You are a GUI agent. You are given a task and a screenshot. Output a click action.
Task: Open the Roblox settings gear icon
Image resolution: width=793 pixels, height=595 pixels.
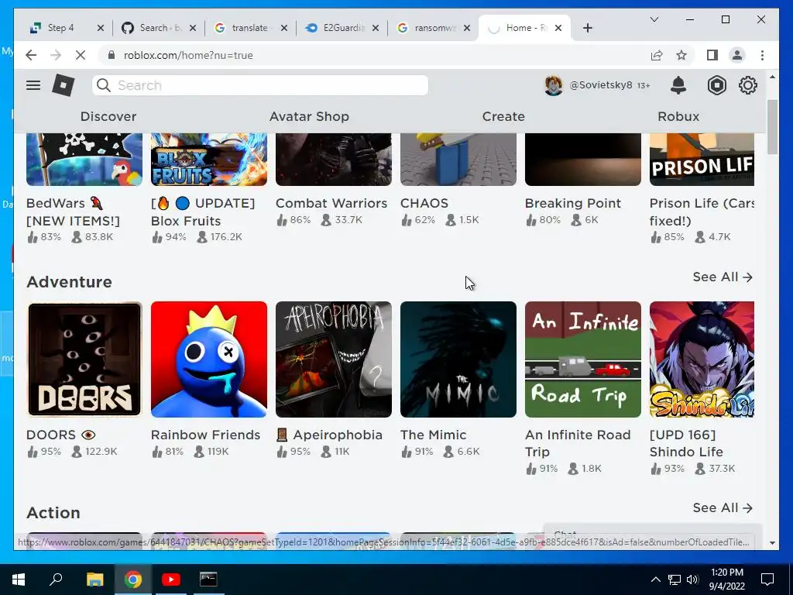click(x=747, y=85)
